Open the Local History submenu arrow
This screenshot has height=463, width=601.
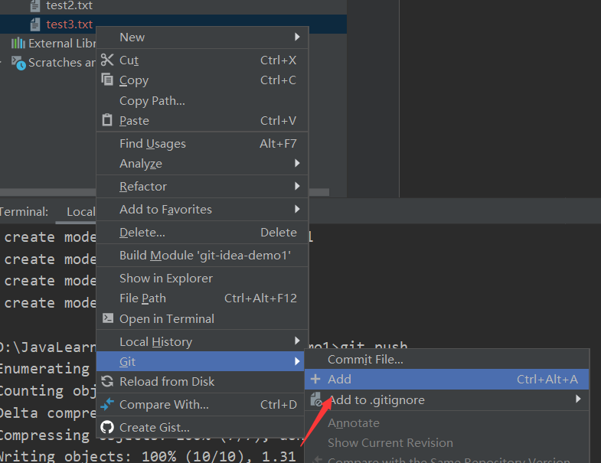(297, 341)
